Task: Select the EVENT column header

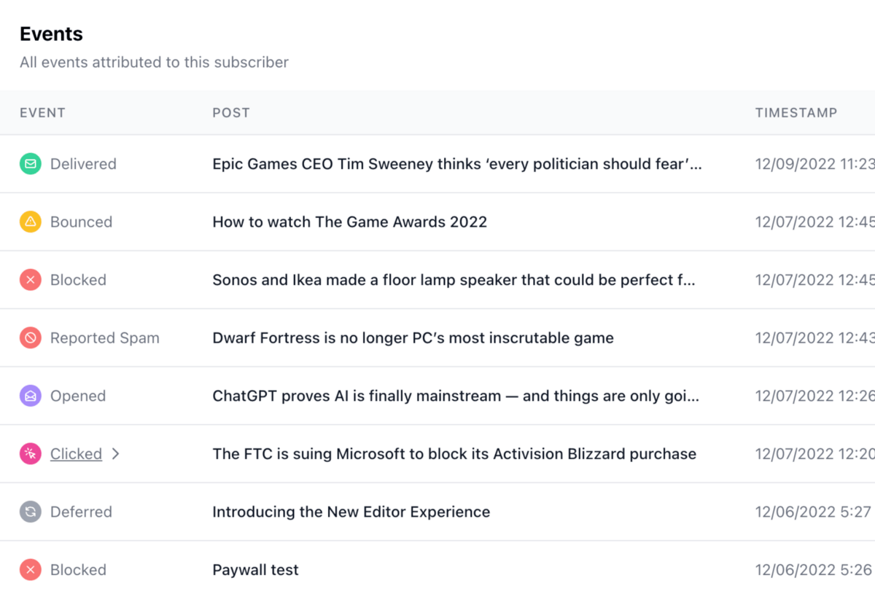Action: point(42,113)
